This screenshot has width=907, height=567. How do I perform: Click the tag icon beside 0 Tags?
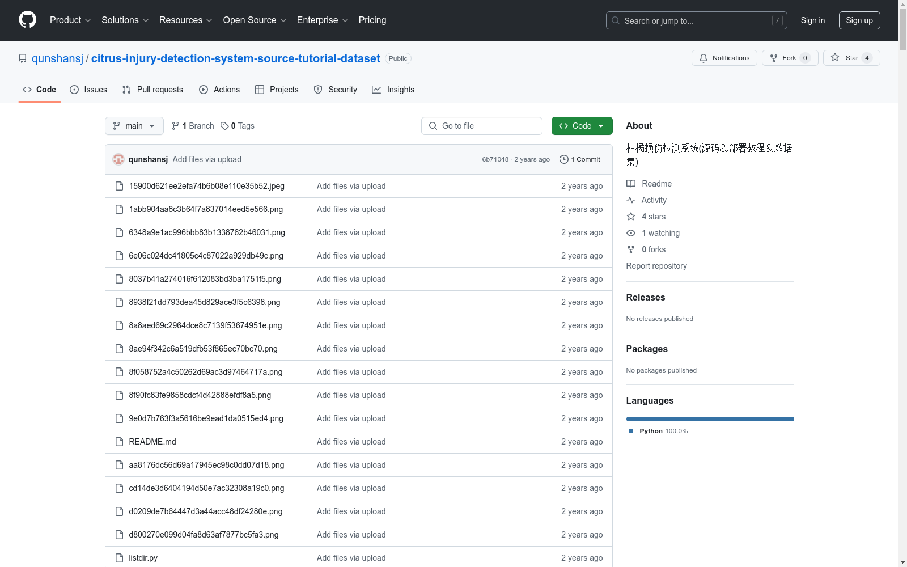point(224,126)
